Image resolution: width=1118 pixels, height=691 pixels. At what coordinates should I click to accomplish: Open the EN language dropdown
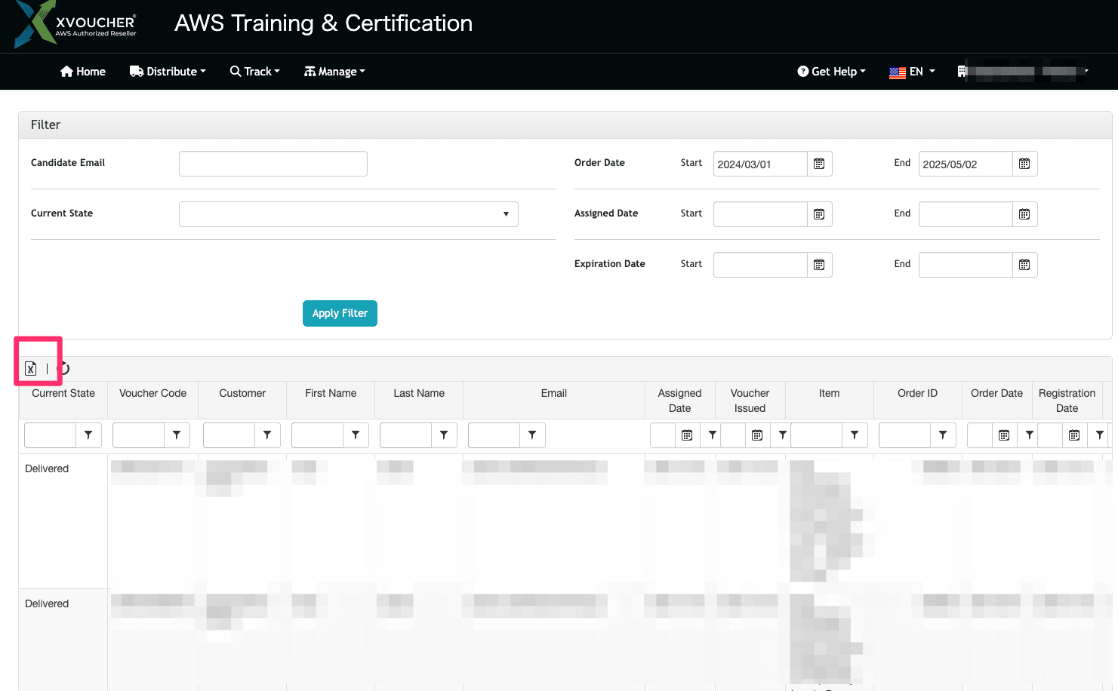point(912,72)
